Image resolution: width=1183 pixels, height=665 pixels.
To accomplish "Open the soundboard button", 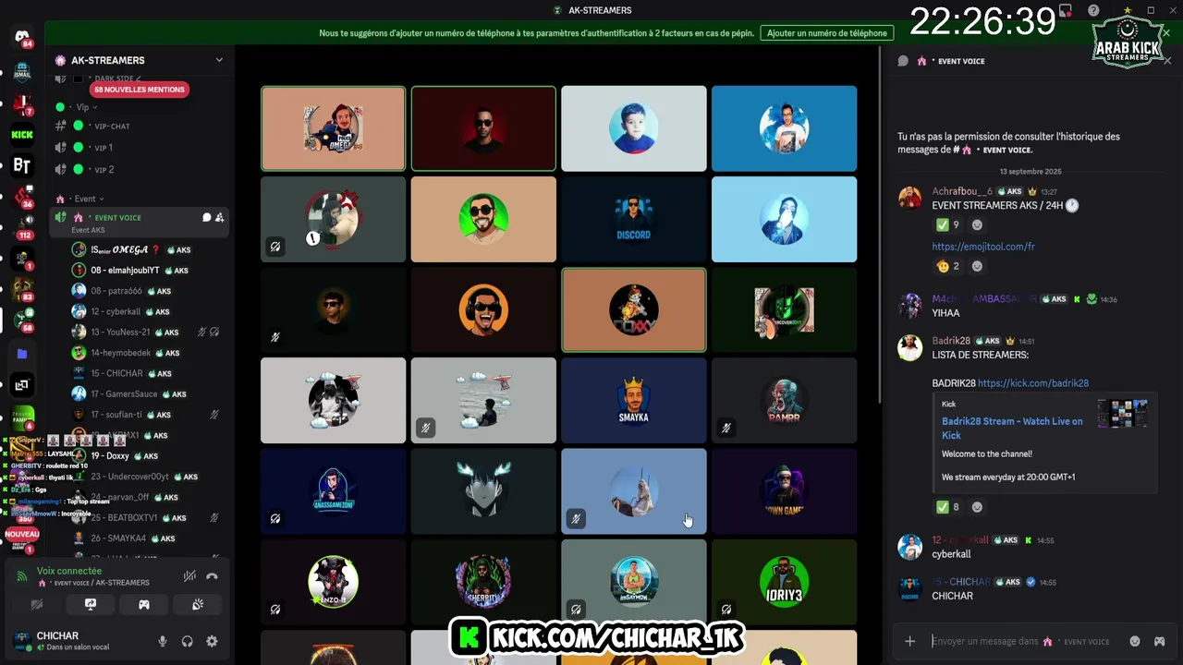I will [198, 605].
